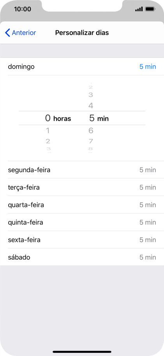Screen dimensions: 164x356
Task: Expand the segunda-feira row
Action: 82,170
